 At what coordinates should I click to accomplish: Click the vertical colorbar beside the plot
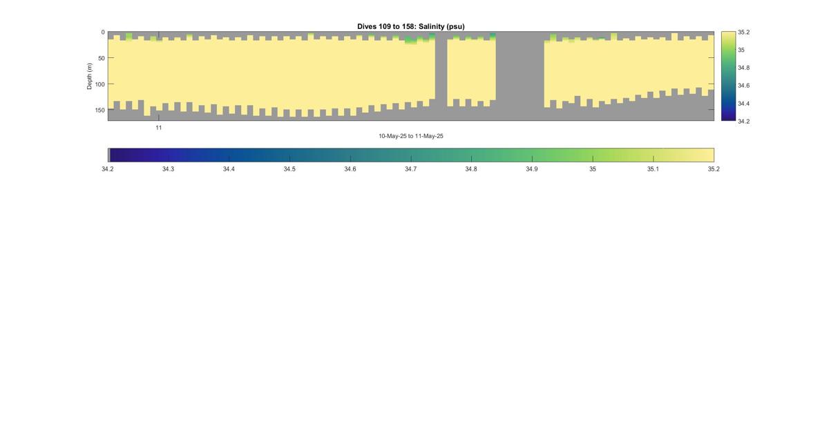click(x=728, y=76)
